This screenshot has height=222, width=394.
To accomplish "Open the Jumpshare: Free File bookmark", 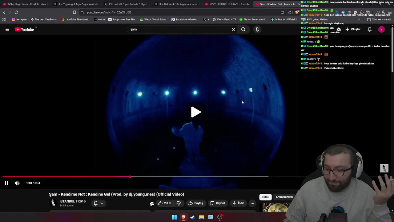I will click(x=123, y=19).
